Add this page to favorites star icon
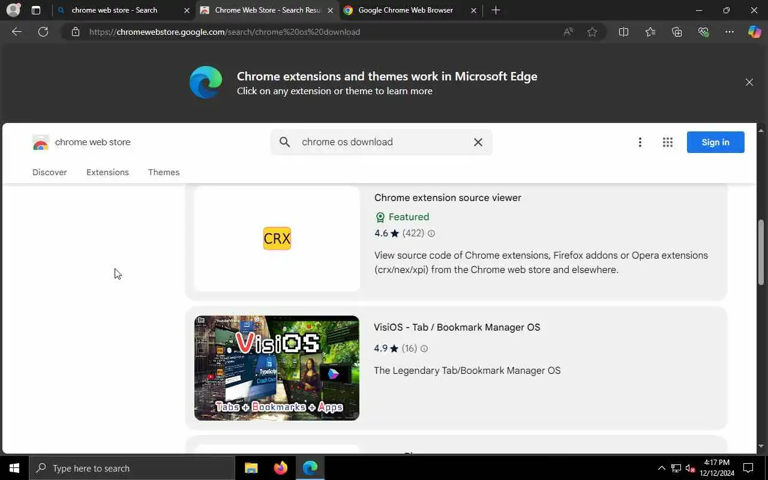Image resolution: width=768 pixels, height=480 pixels. (x=592, y=32)
